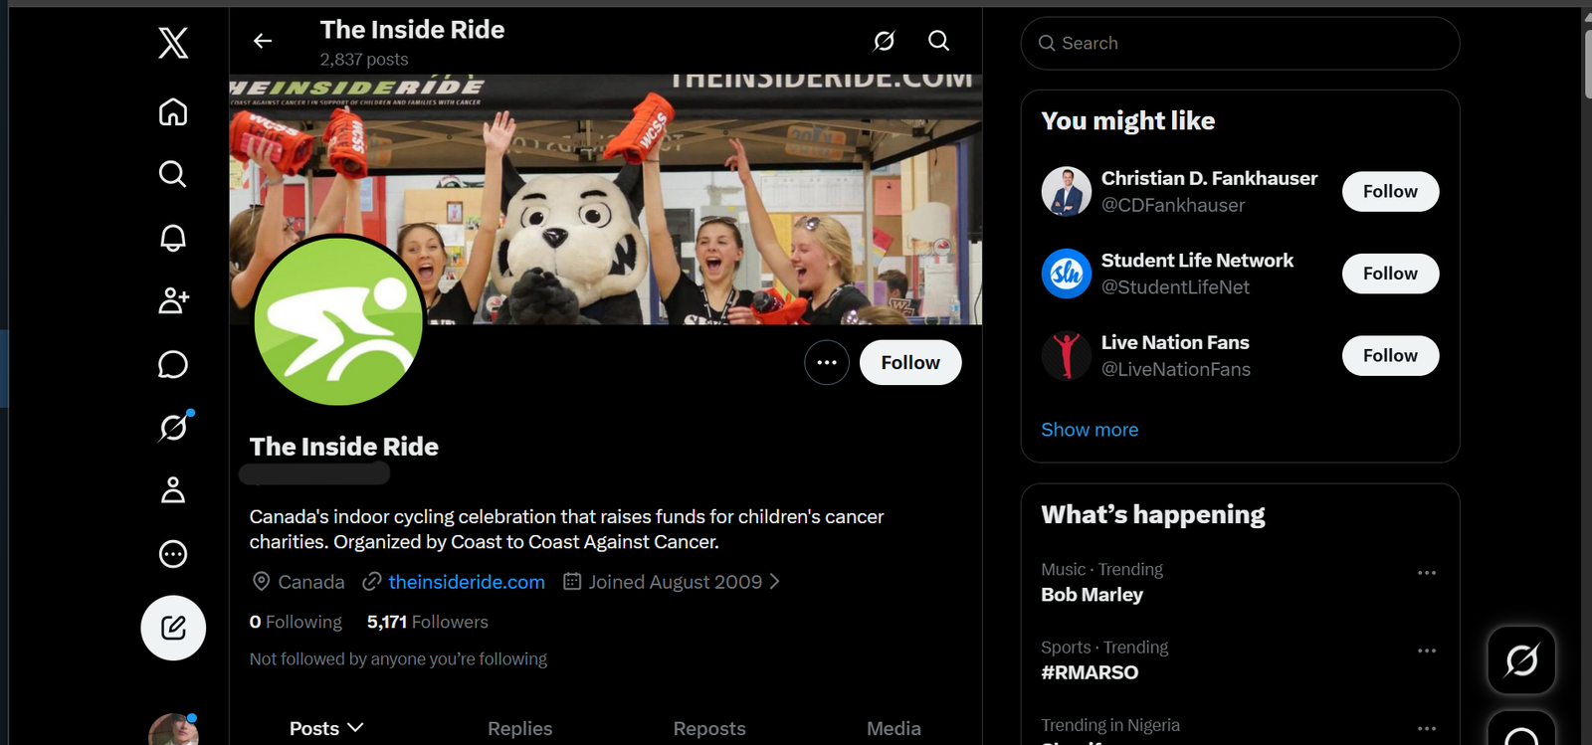Open the #RMARSO trending topic
This screenshot has width=1592, height=745.
click(1090, 672)
